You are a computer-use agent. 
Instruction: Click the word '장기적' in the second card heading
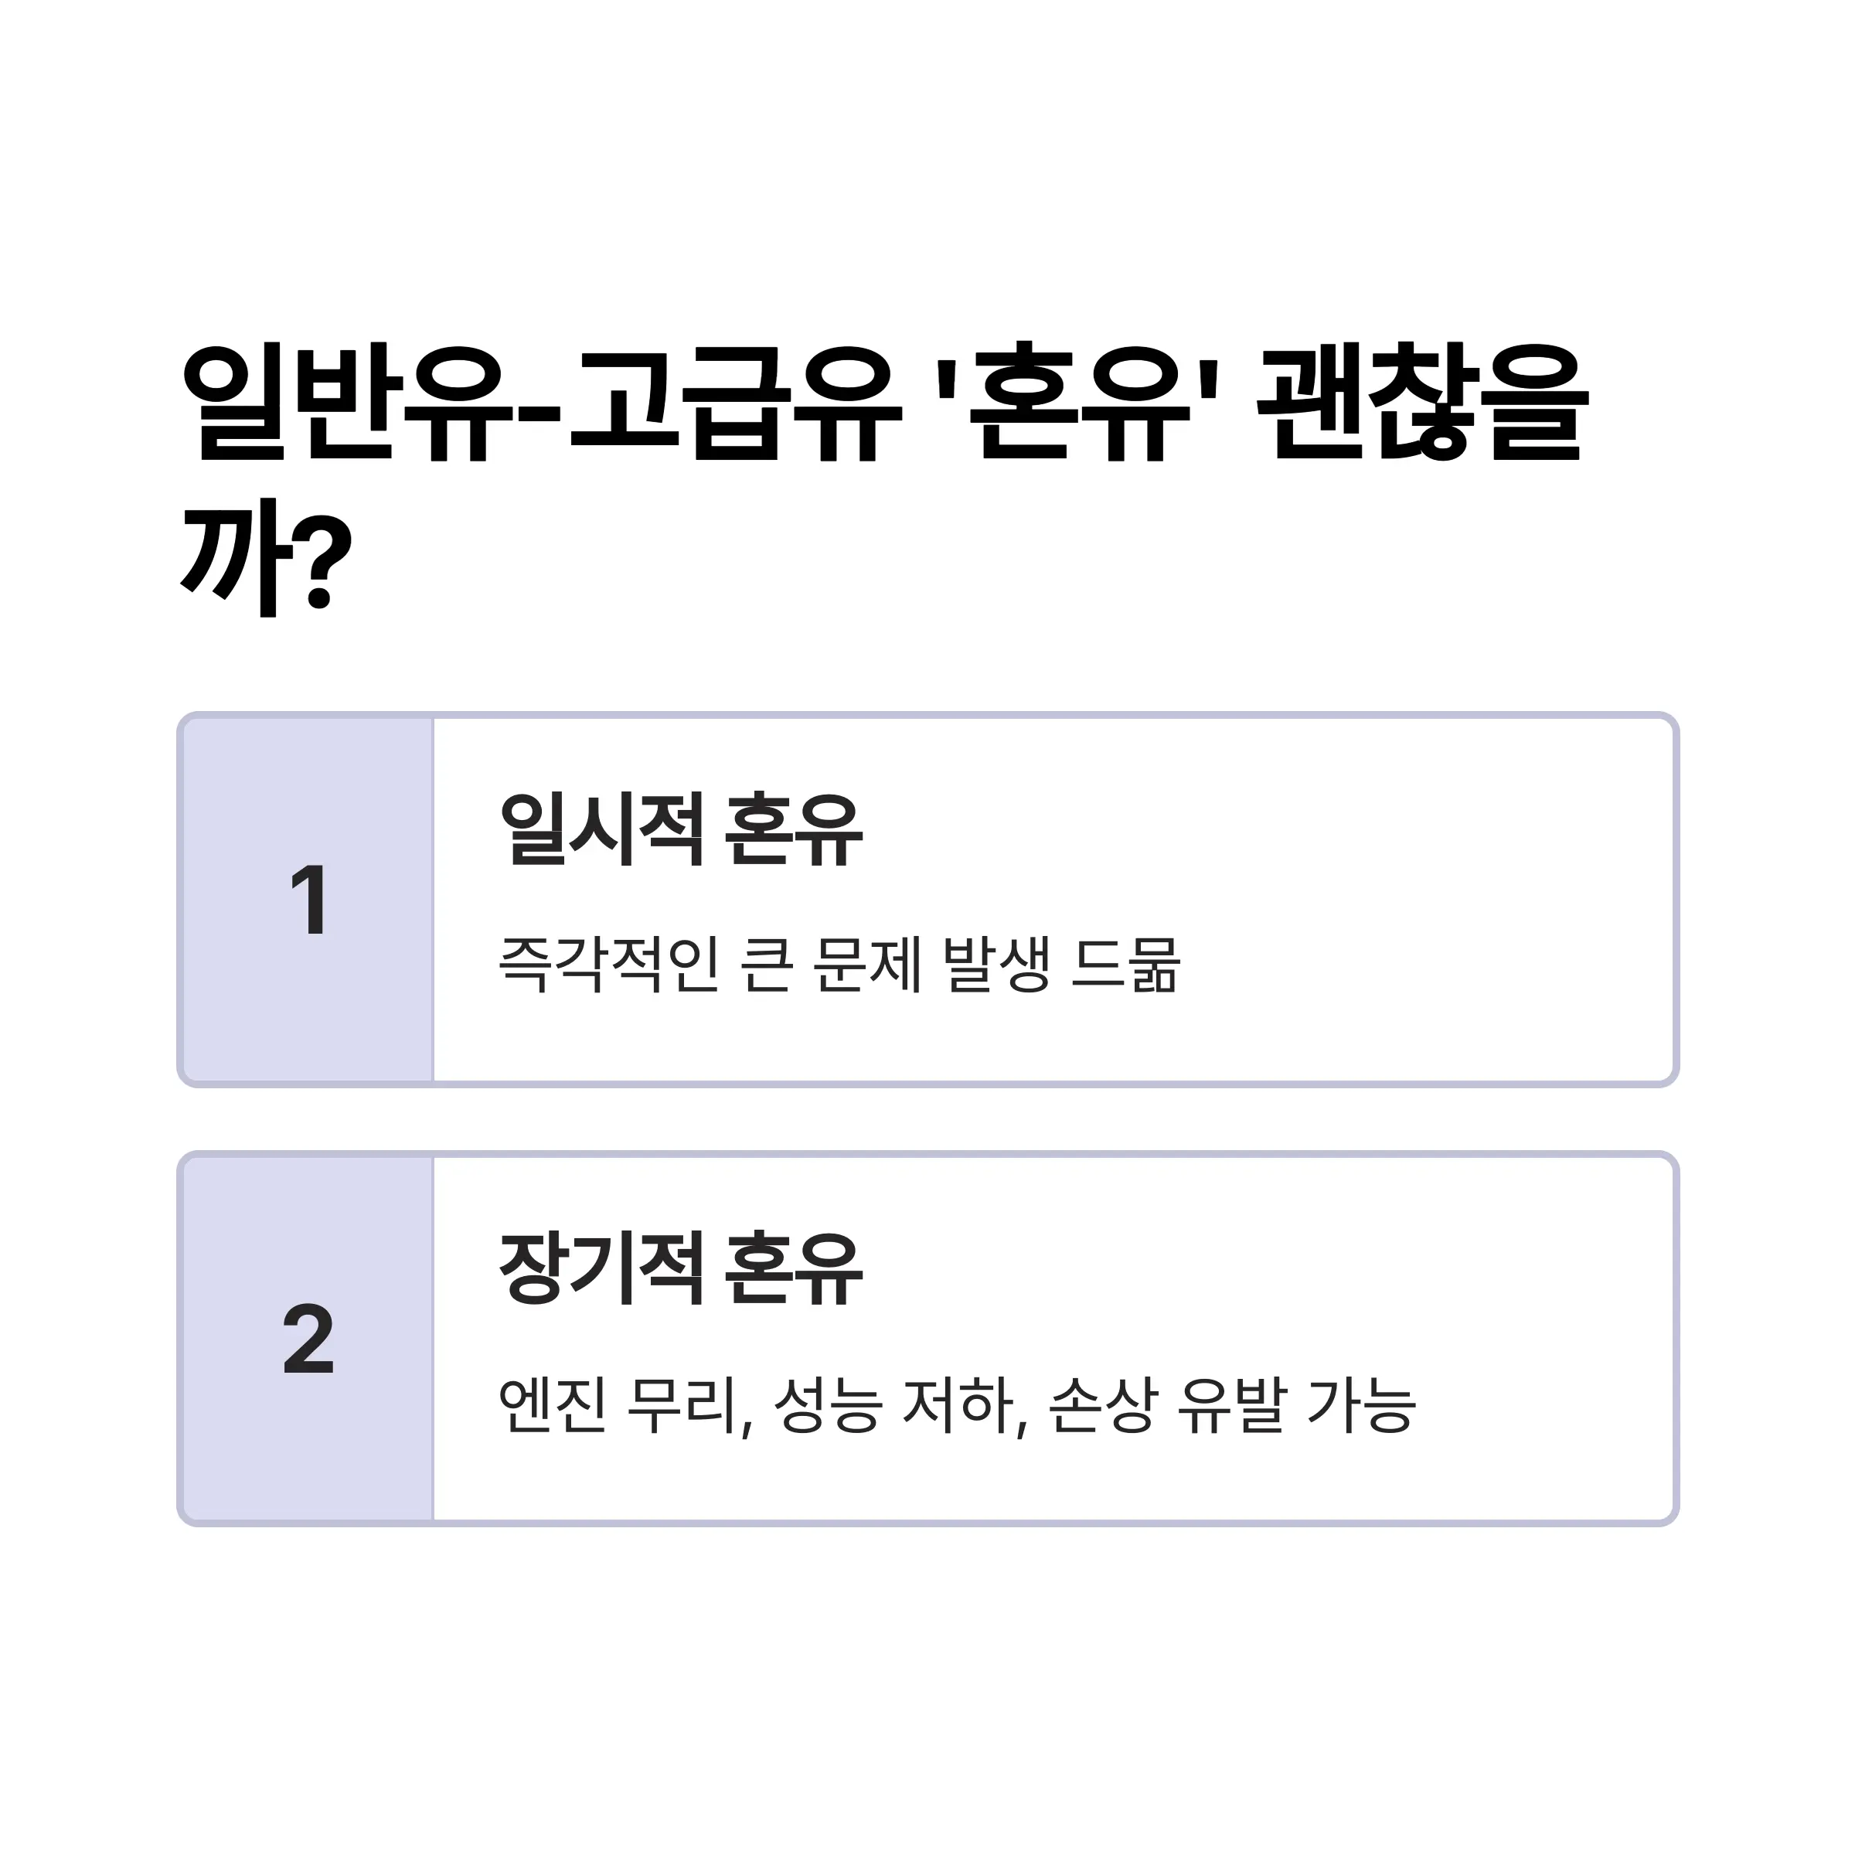tap(602, 1270)
